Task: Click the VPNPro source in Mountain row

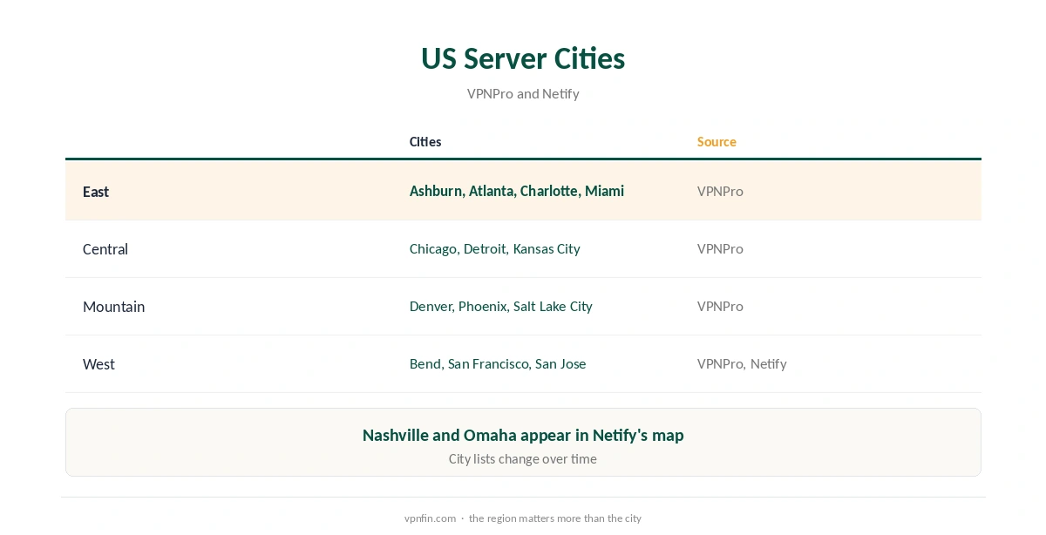Action: coord(720,306)
